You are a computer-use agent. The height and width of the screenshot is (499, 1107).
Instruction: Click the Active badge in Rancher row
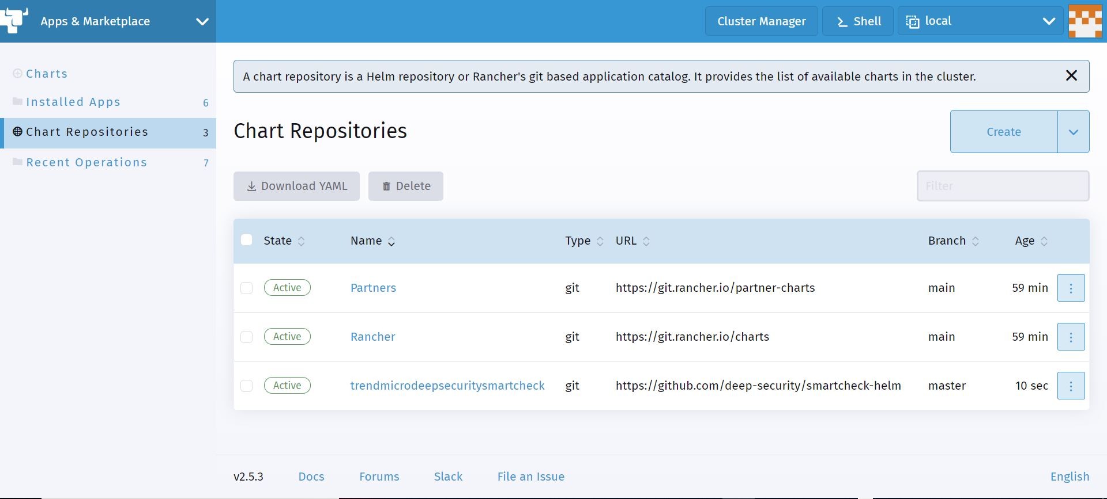click(x=287, y=337)
